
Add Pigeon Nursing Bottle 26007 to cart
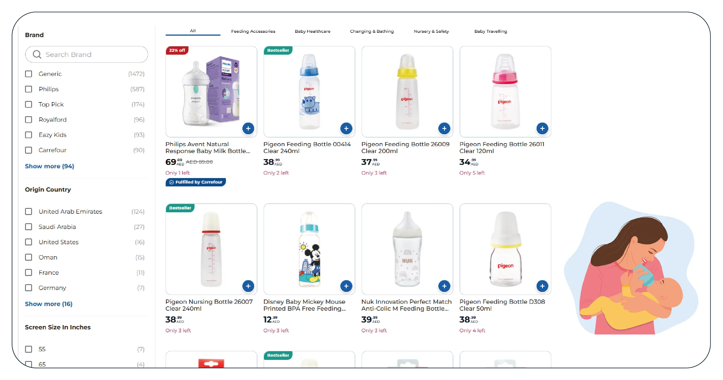point(248,286)
